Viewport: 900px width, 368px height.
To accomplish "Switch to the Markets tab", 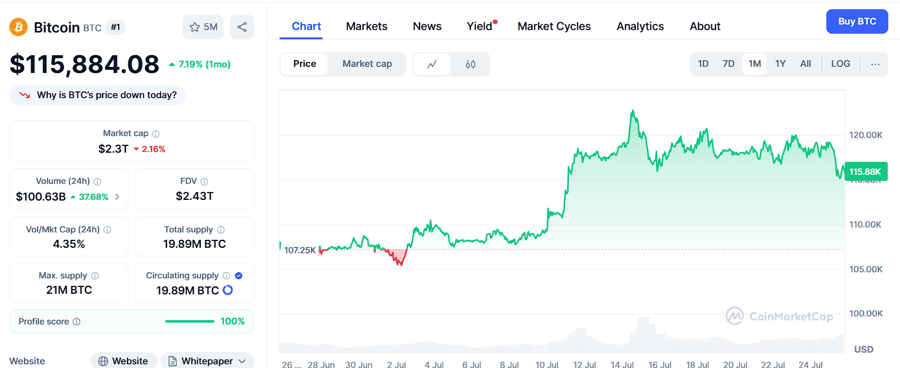I will (x=366, y=26).
